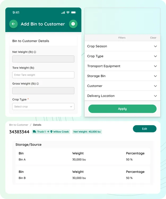The width and height of the screenshot is (166, 199).
Task: Expand the Storage Bin filter
Action: 155,76
